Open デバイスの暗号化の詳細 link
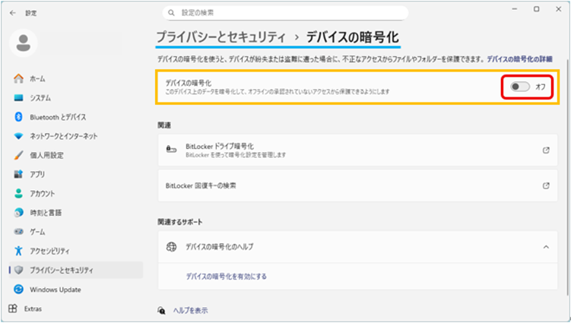 point(519,59)
